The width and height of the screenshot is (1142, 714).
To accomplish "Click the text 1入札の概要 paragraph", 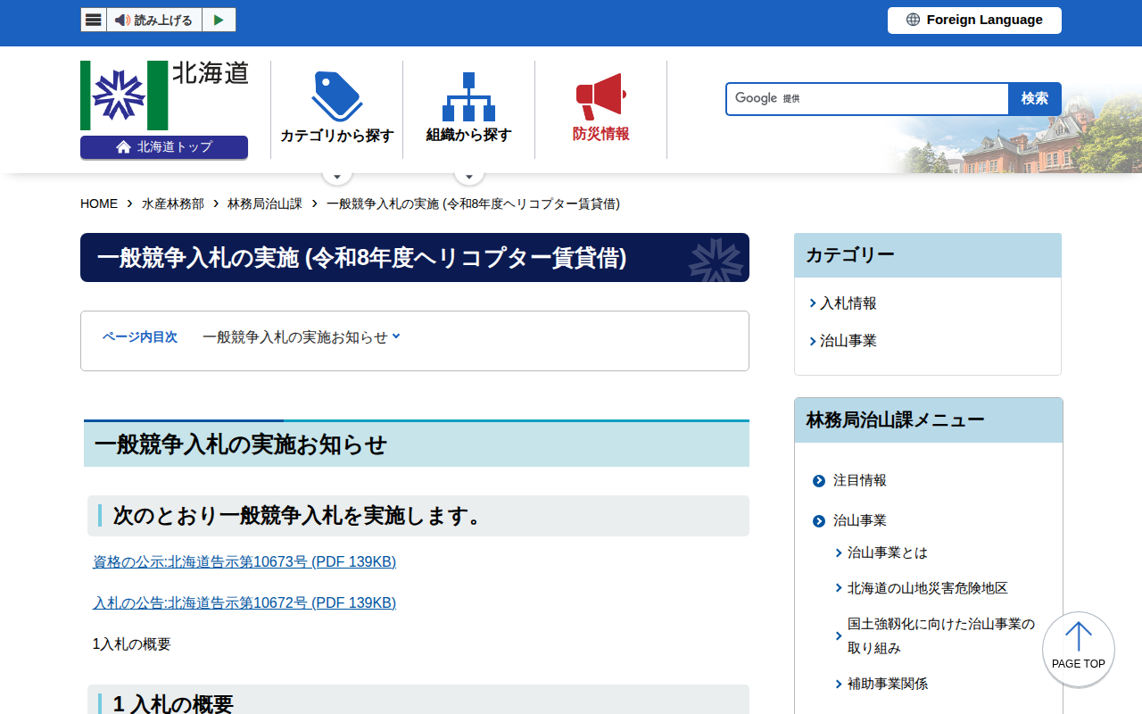I will pos(132,644).
